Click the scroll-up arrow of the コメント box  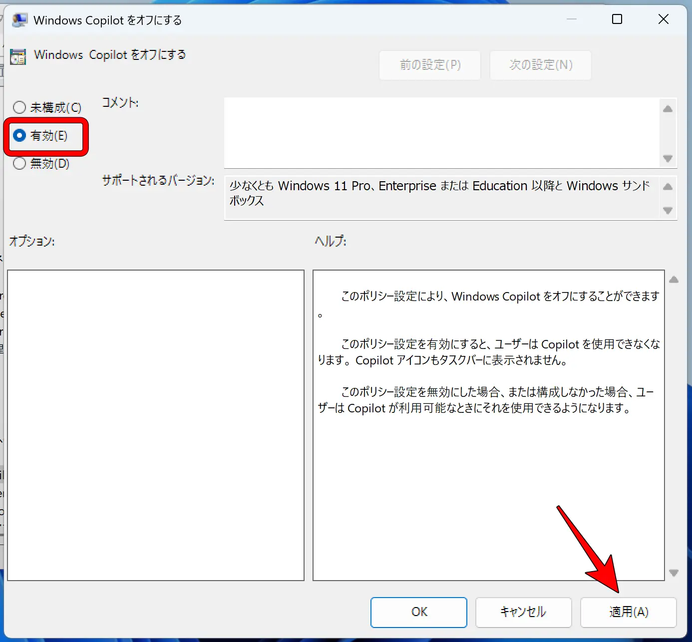[668, 108]
